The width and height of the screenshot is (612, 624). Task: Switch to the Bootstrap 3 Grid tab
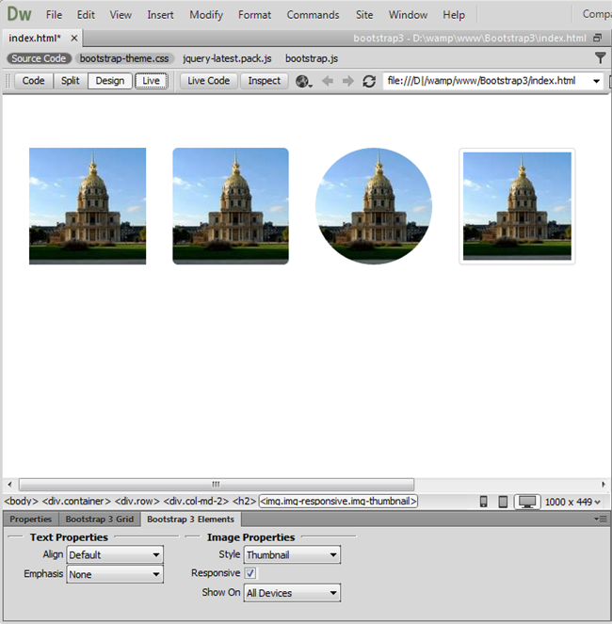tap(100, 519)
